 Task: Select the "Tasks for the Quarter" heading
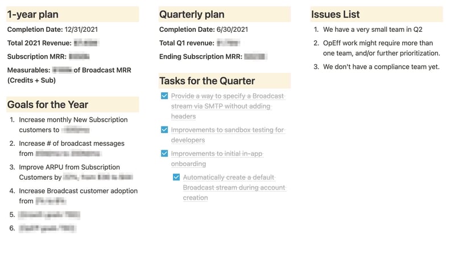click(207, 81)
